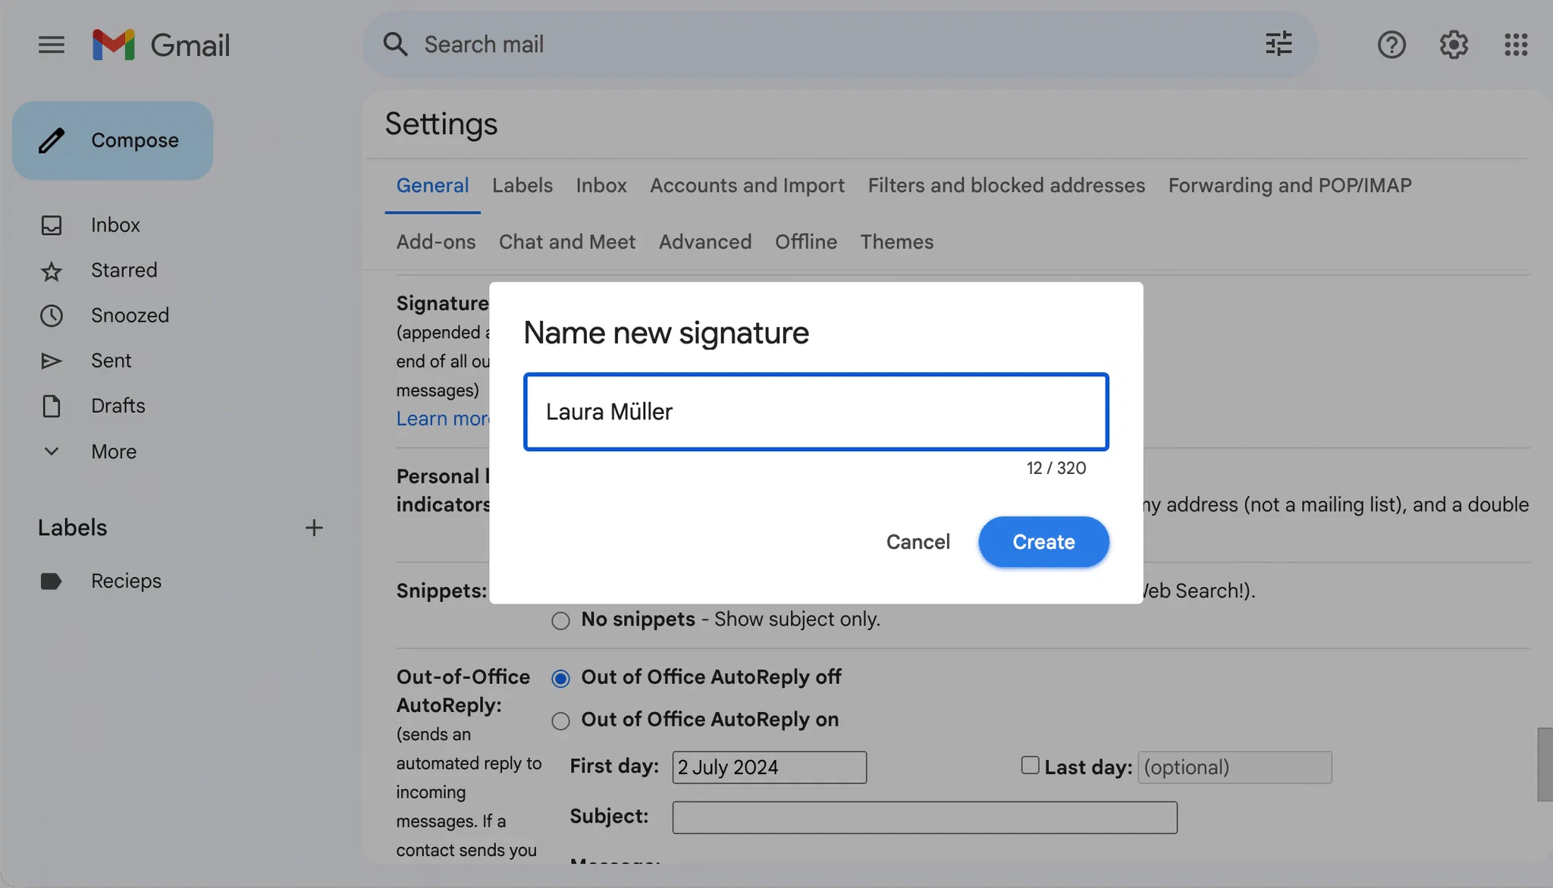Image resolution: width=1553 pixels, height=888 pixels.
Task: Click the Gmail logo
Action: pyautogui.click(x=161, y=45)
